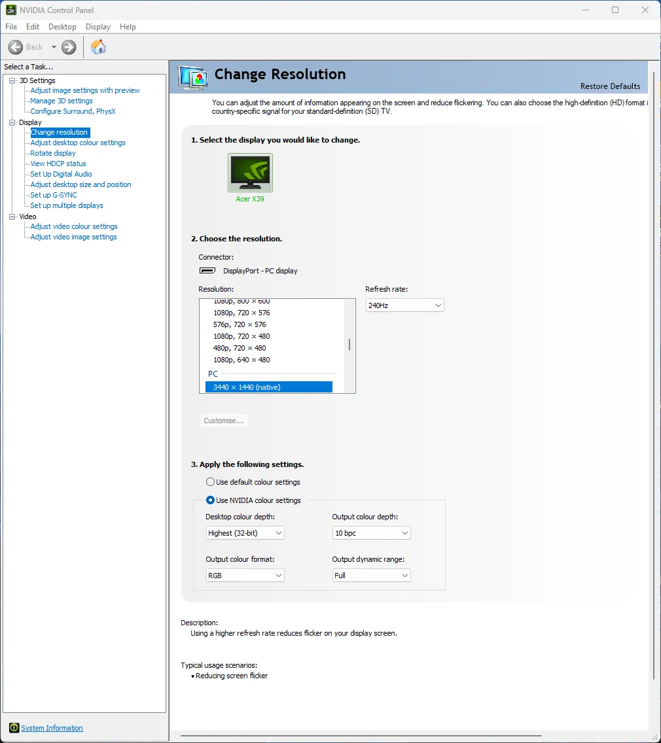Viewport: 661px width, 743px height.
Task: Click the Back arrow icon in toolbar
Action: tap(16, 47)
